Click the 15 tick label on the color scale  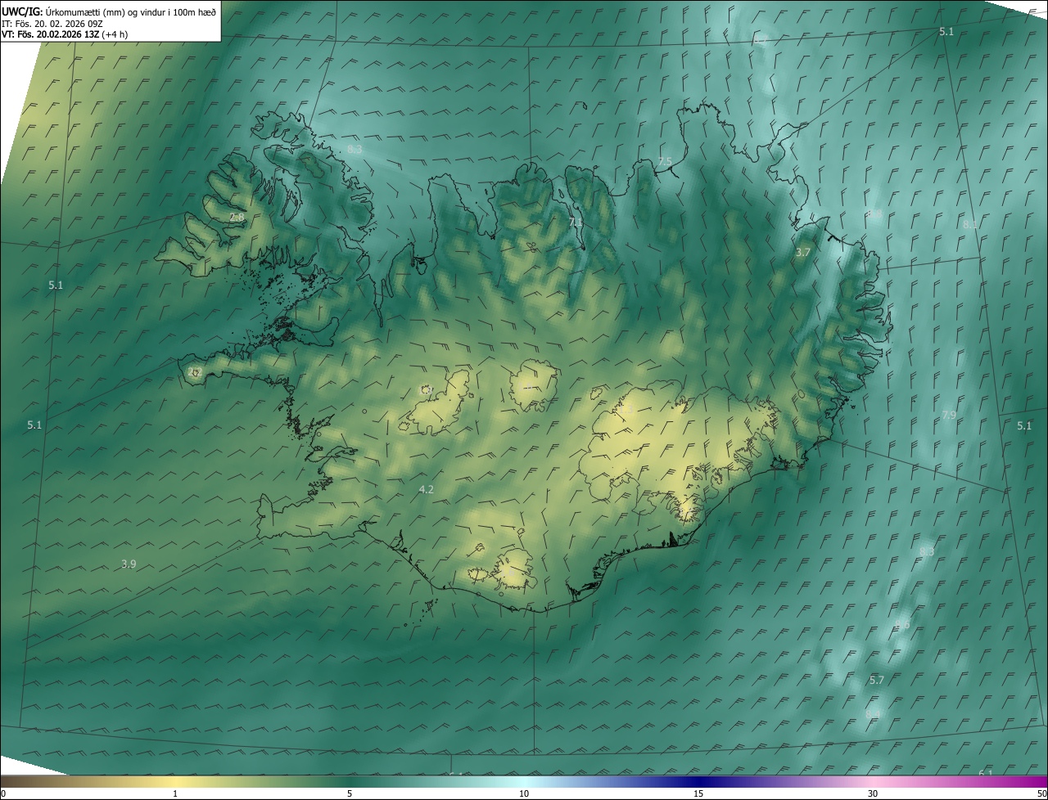(x=698, y=793)
